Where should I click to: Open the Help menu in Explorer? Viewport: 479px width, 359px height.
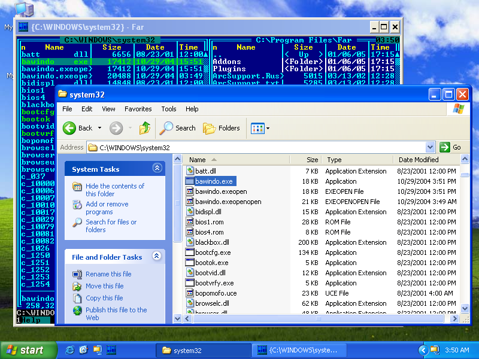(192, 109)
